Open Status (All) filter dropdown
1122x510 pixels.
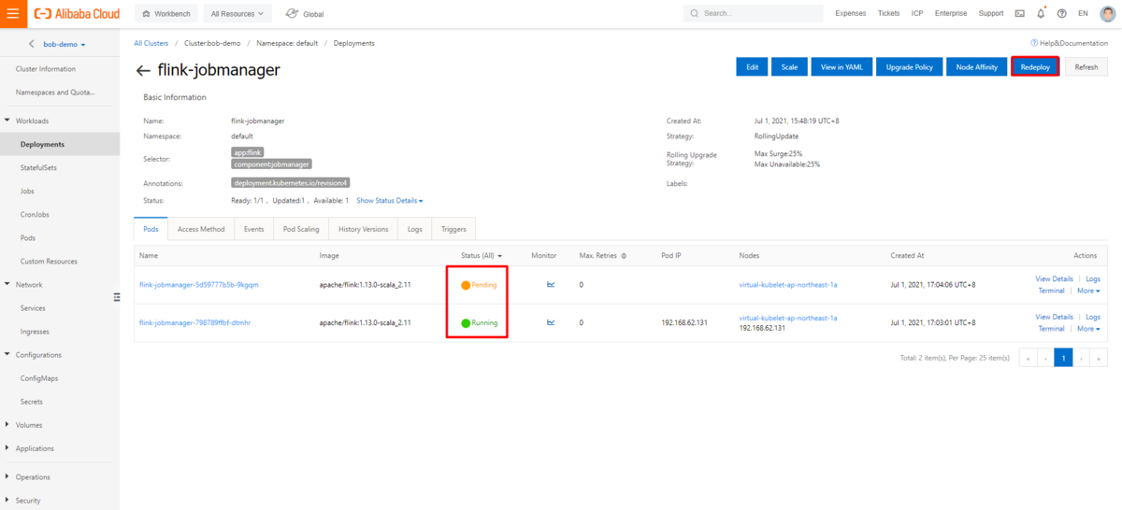coord(482,255)
